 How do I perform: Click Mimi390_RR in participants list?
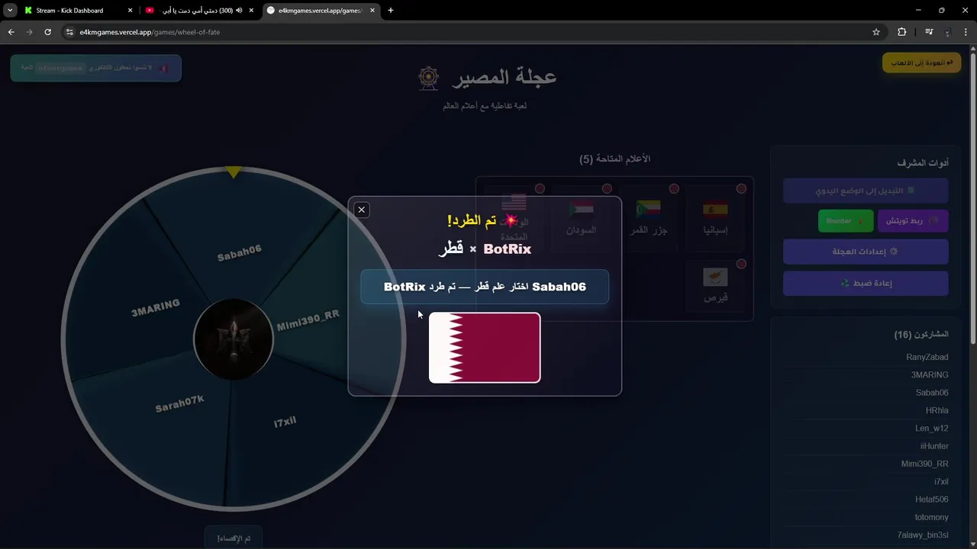click(x=924, y=464)
